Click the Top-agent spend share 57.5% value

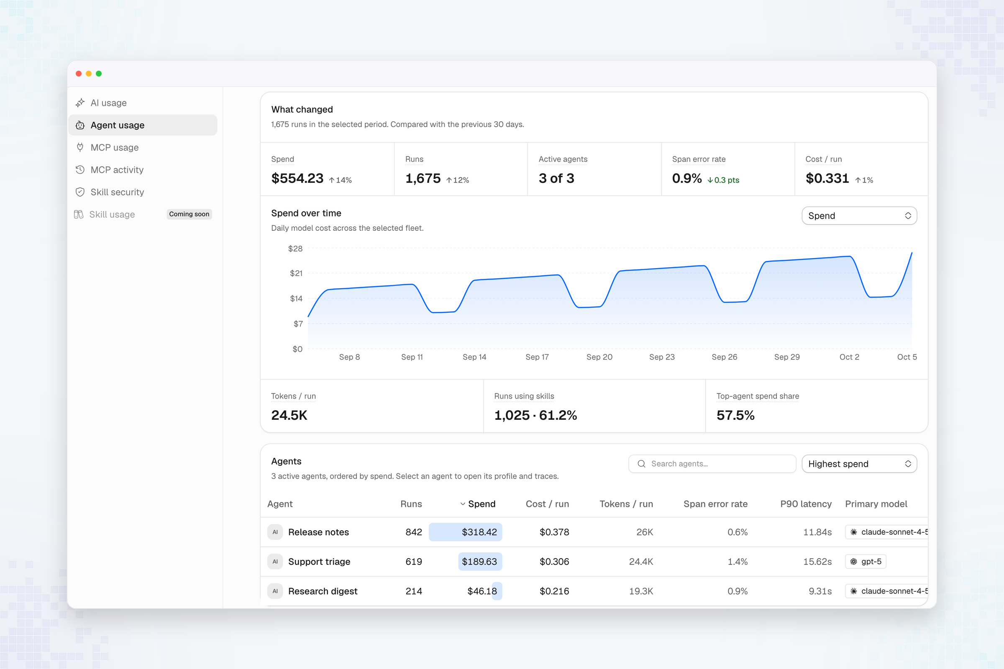coord(735,415)
